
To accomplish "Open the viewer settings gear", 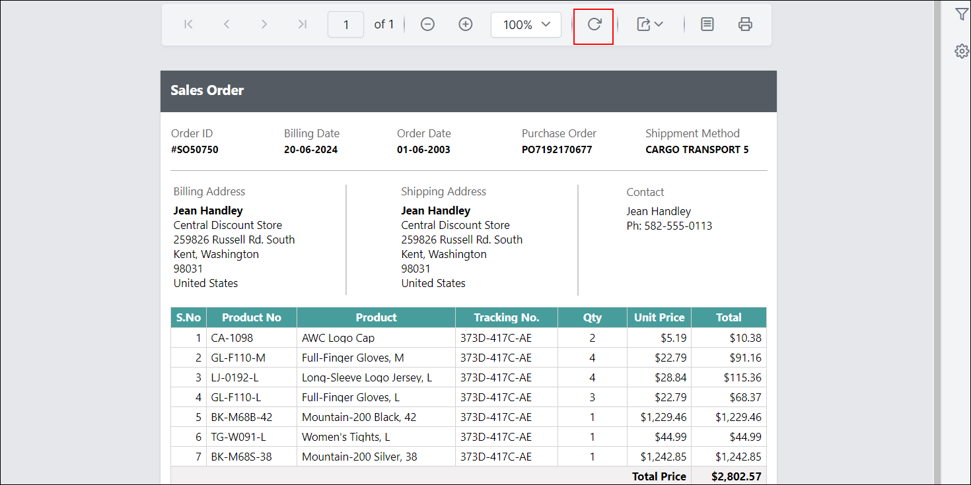I will point(961,50).
